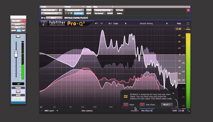The image size is (213, 122).
Task: Click the send level fader handle
Action: (x=16, y=54)
